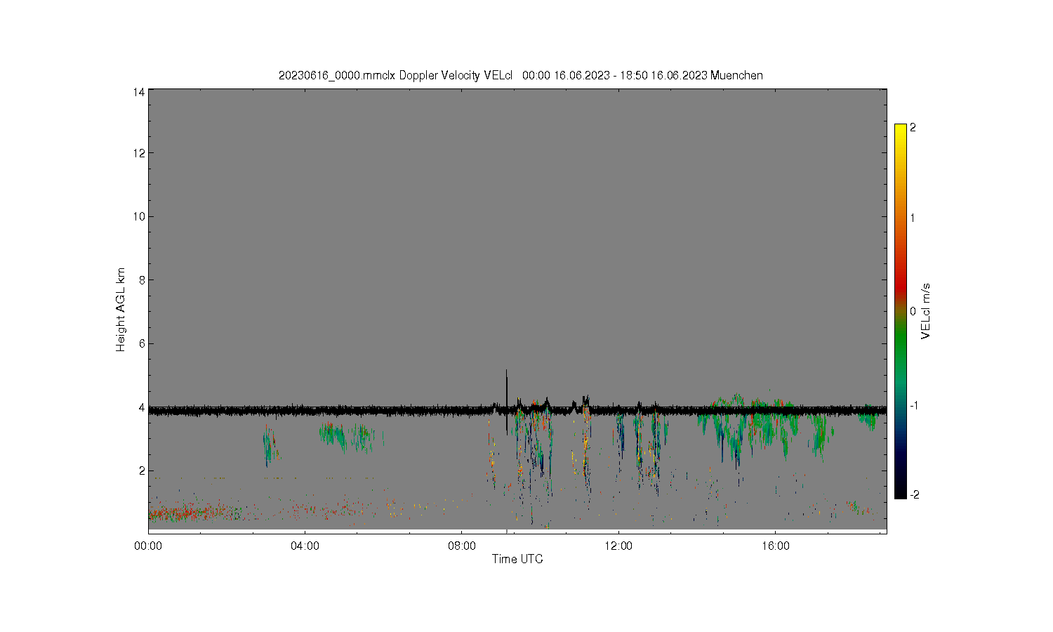Click the 16:00 time tick label
1053x632 pixels.
775,546
